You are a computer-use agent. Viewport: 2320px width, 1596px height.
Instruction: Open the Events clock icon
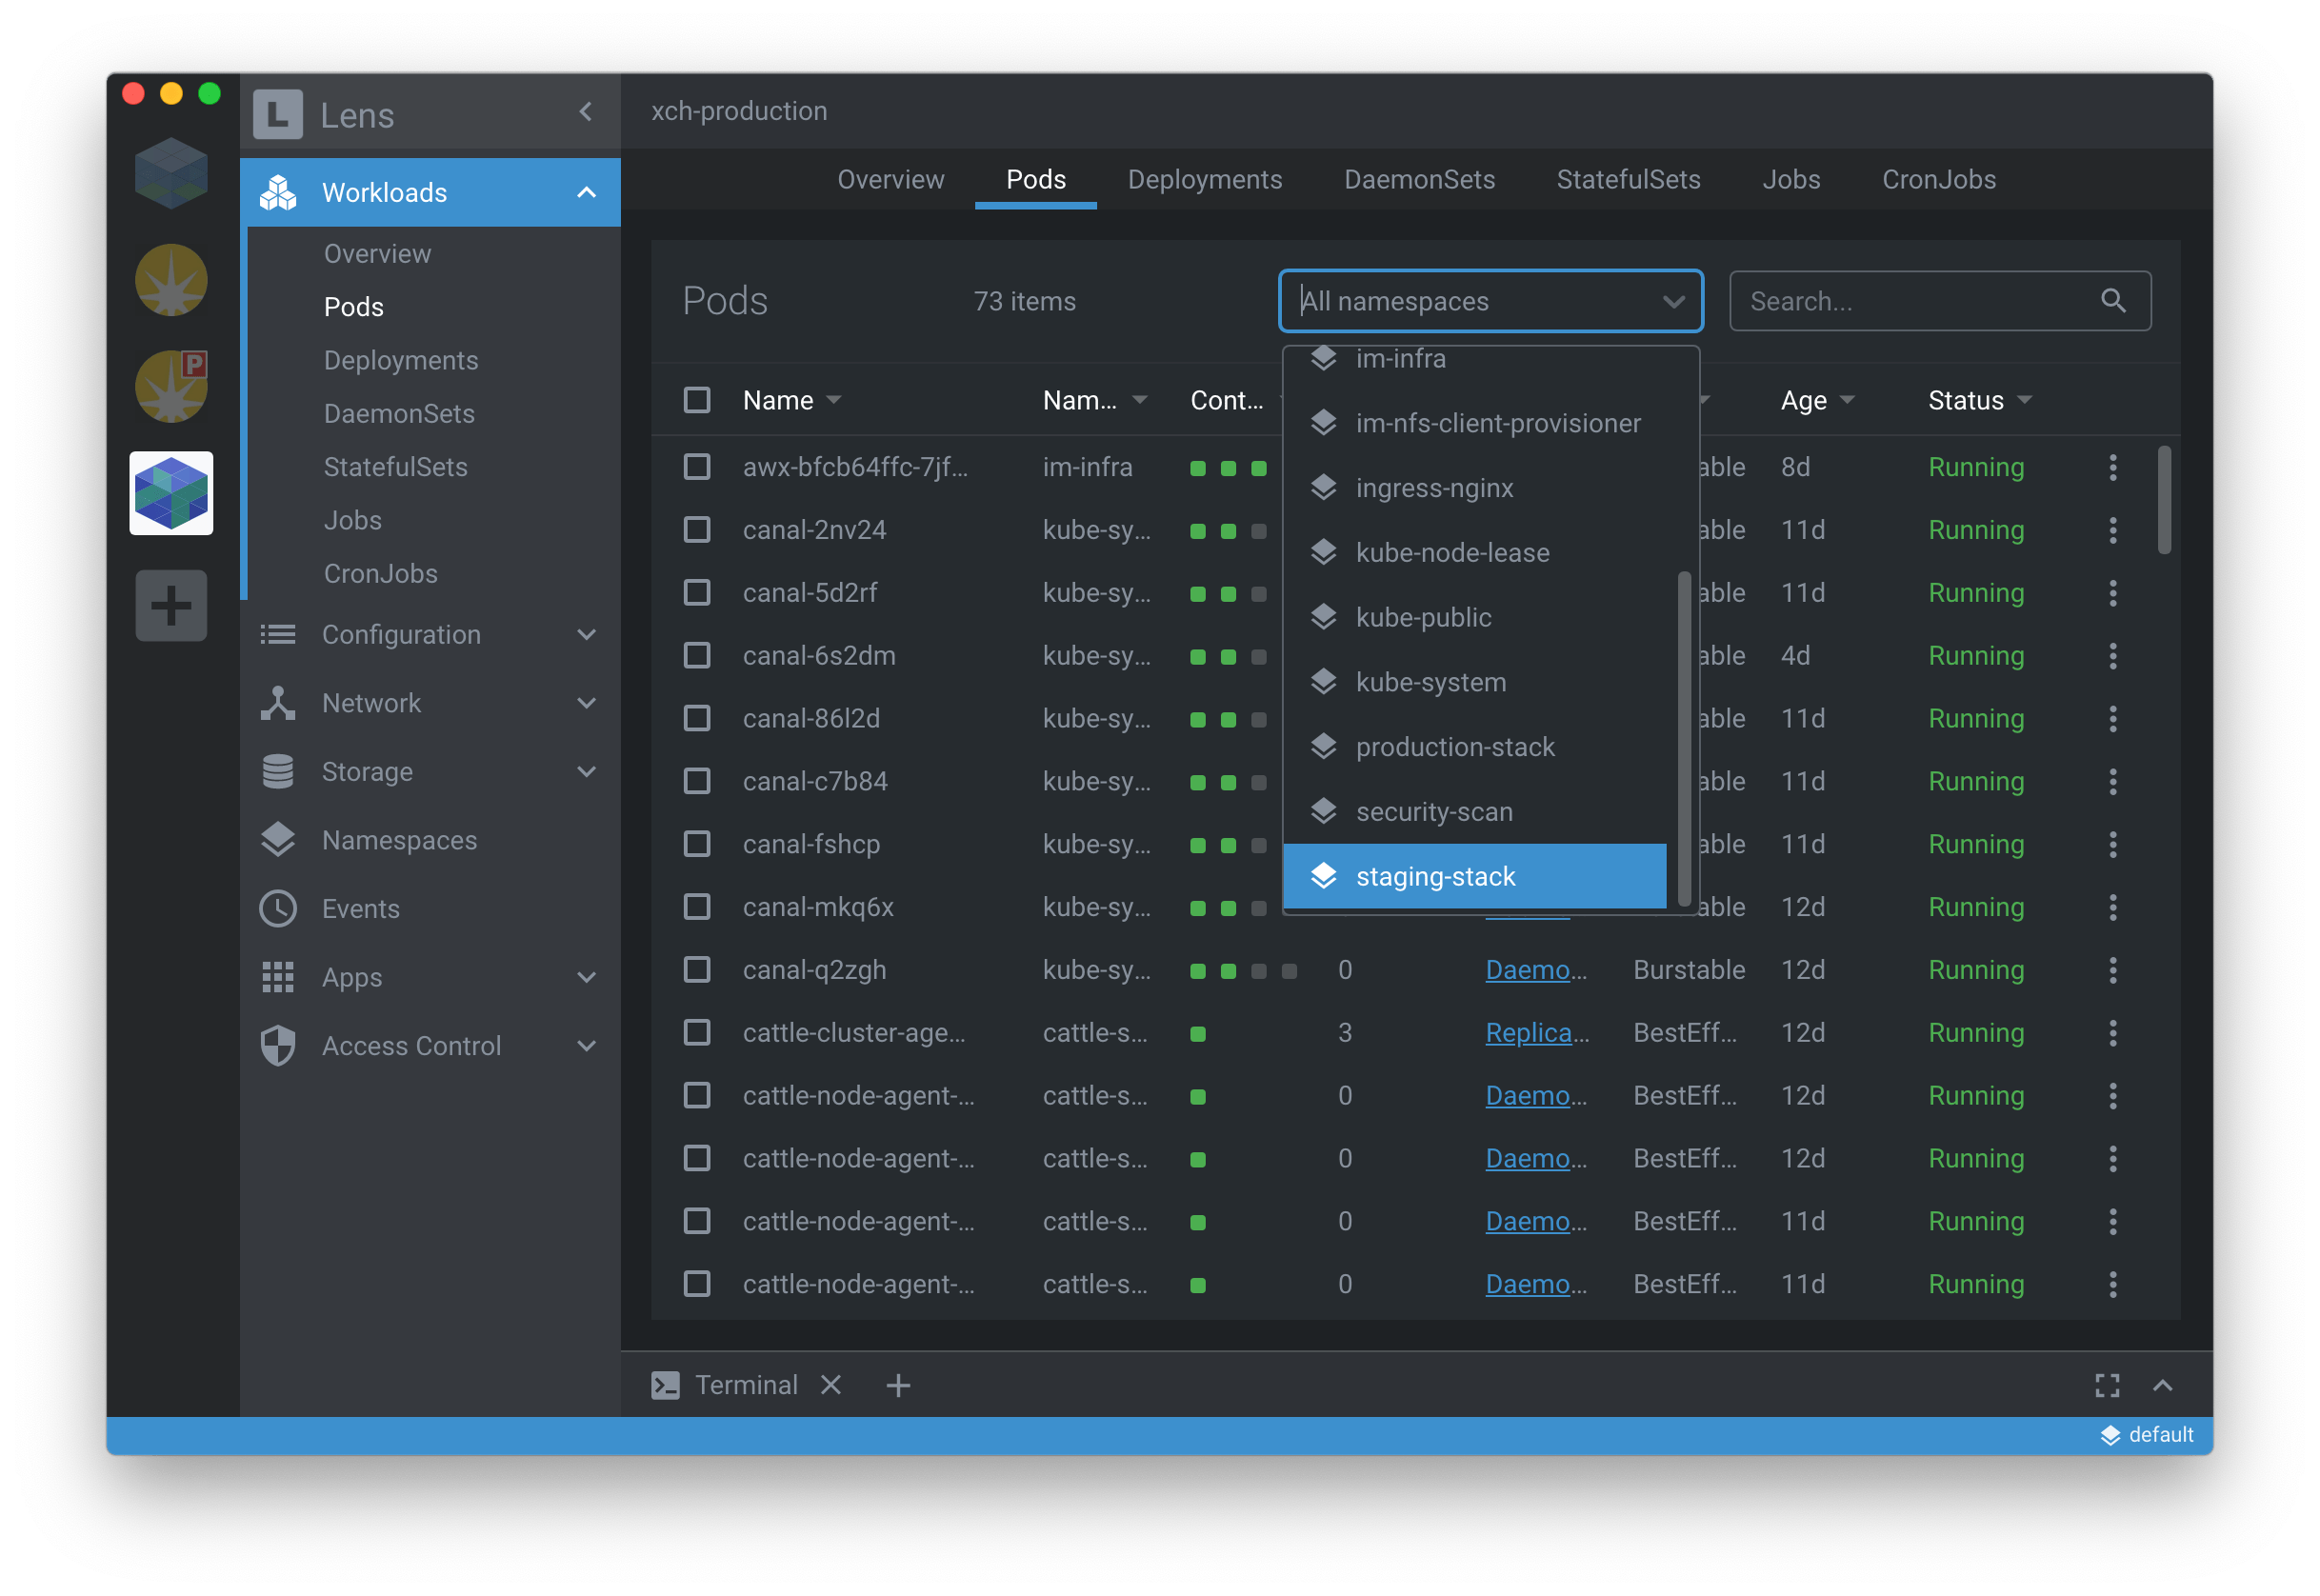[277, 908]
